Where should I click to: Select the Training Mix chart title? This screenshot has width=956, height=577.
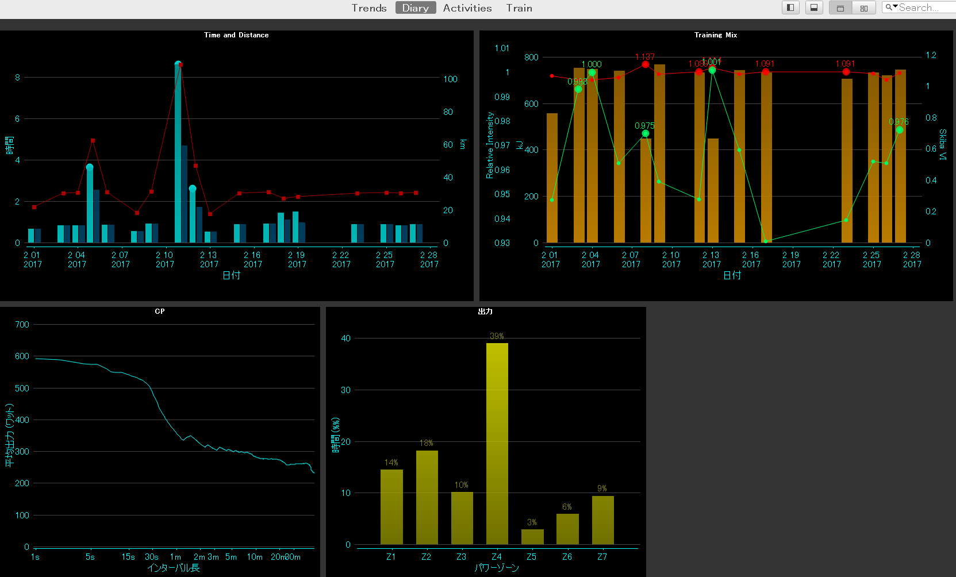[x=715, y=35]
